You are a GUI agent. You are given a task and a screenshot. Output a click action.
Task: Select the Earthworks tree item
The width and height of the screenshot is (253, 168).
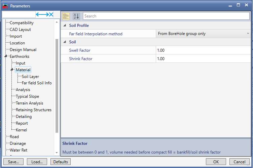pyautogui.click(x=20, y=56)
